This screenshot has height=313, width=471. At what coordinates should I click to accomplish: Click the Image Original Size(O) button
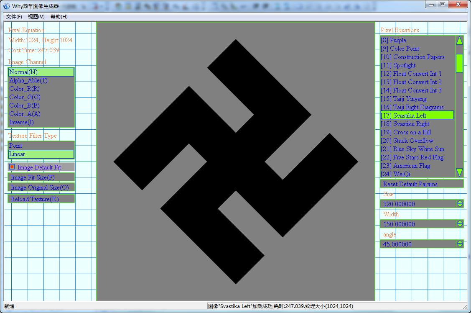tap(40, 187)
